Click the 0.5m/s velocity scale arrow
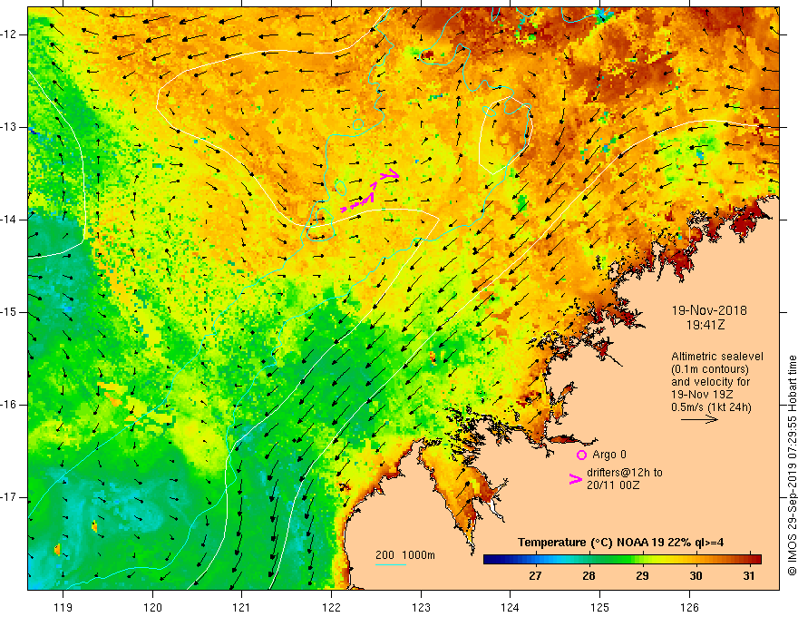Viewport: 798px width, 617px height. pyautogui.click(x=699, y=419)
